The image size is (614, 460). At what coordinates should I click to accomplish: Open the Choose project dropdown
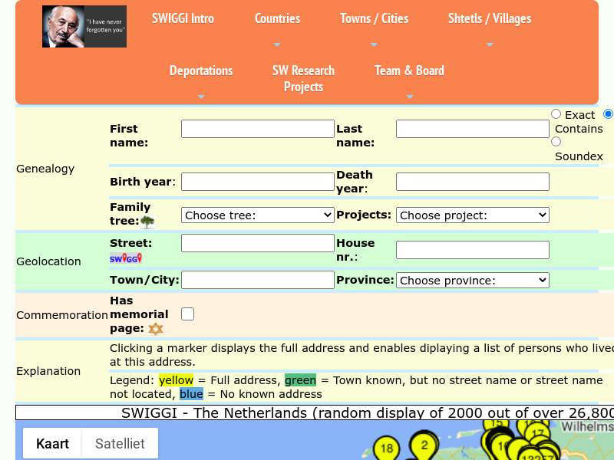click(472, 215)
